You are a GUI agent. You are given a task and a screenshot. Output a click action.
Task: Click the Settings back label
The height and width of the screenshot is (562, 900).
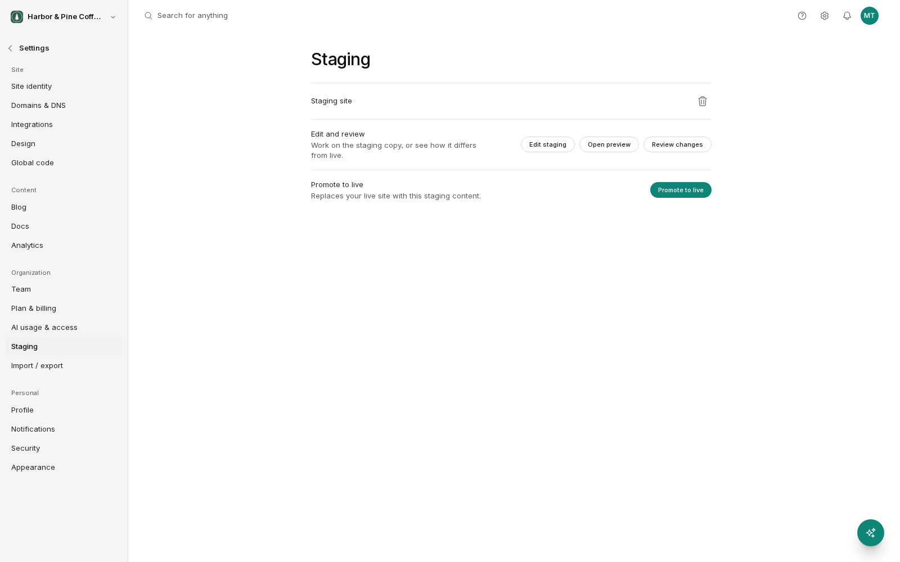click(34, 48)
